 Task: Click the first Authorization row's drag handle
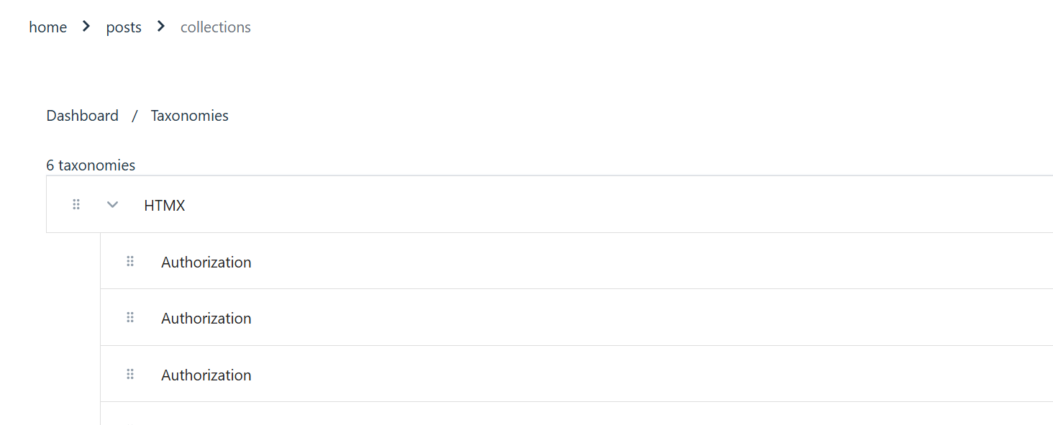point(130,262)
